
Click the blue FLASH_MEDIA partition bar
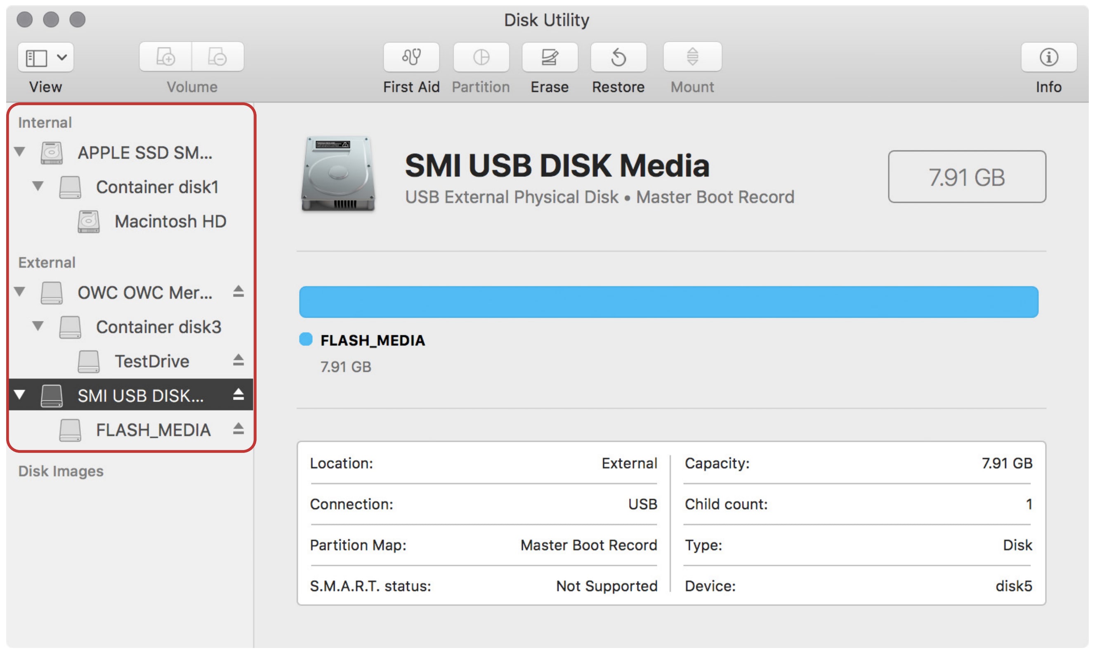[668, 302]
